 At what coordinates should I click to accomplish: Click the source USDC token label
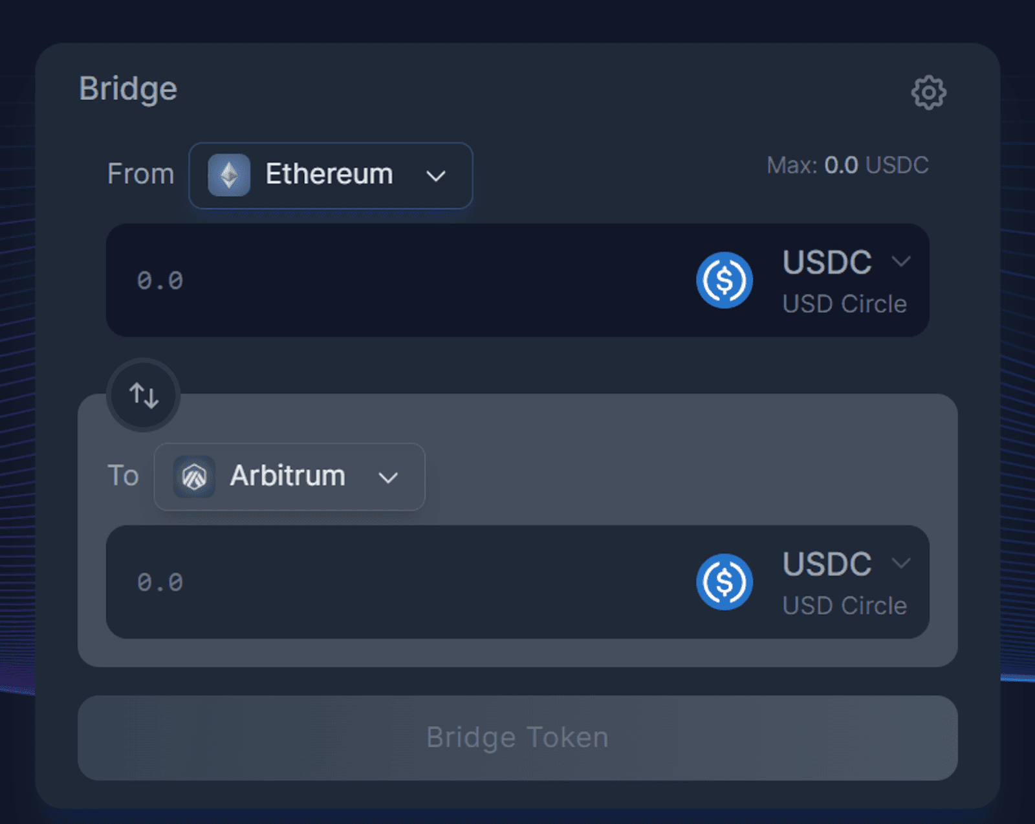827,262
